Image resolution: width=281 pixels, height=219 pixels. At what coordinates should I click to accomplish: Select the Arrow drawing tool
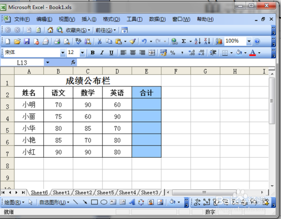[85, 202]
